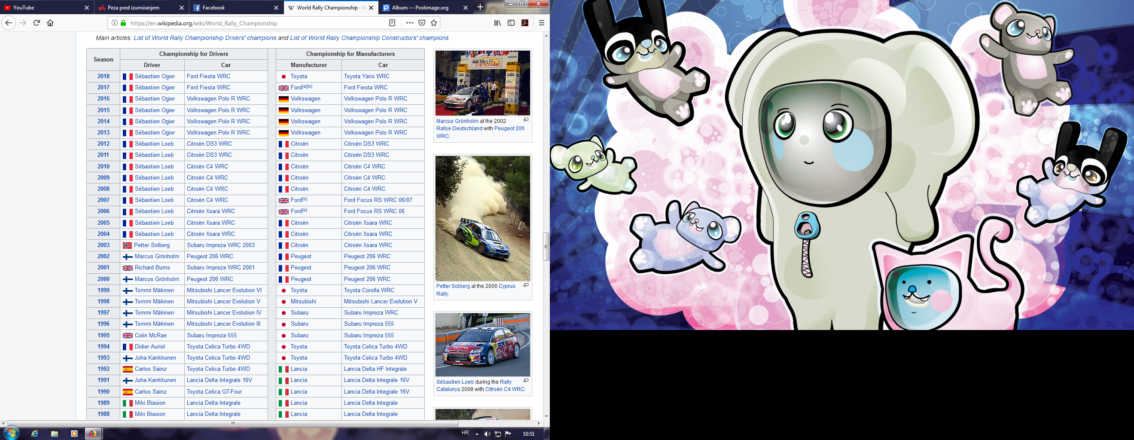Open Lancia Delta HF Integrale link

(375, 369)
